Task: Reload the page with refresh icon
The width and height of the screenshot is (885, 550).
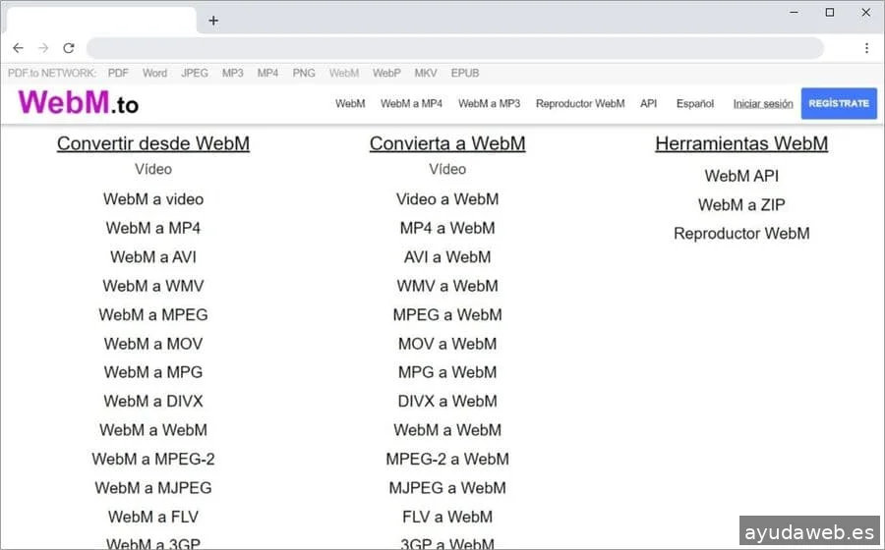Action: (69, 48)
